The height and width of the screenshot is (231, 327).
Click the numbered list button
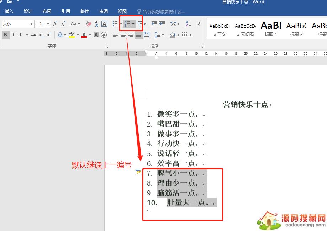127,24
